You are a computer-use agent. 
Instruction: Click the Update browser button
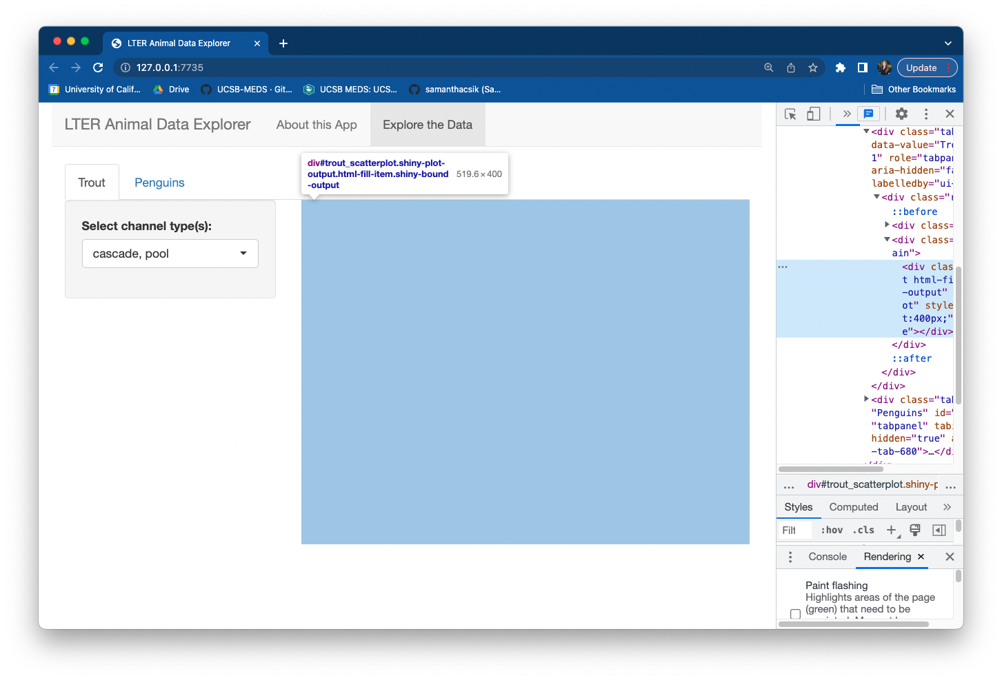(923, 68)
